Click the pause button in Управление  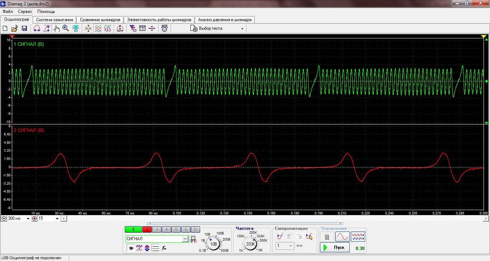point(327,237)
